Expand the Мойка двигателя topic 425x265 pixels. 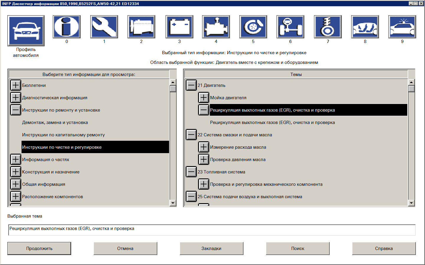(204, 97)
